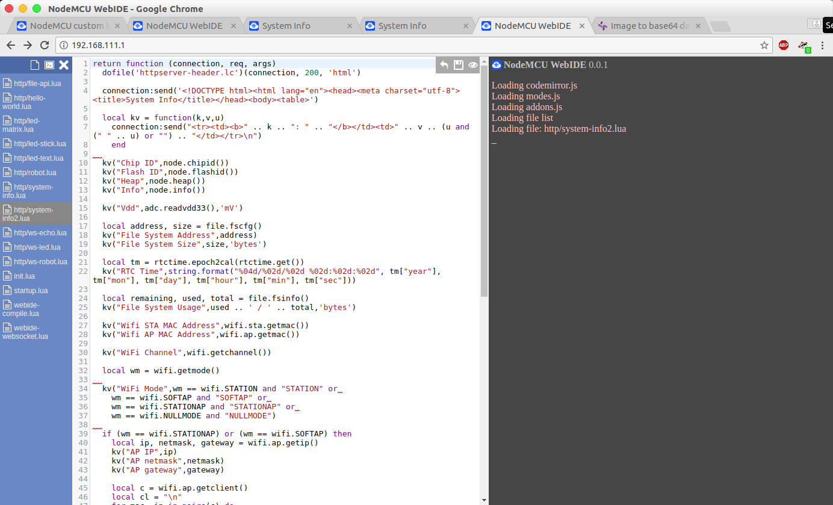Screen dimensions: 833x505
Task: Preview the file with the eye icon
Action: (x=472, y=64)
